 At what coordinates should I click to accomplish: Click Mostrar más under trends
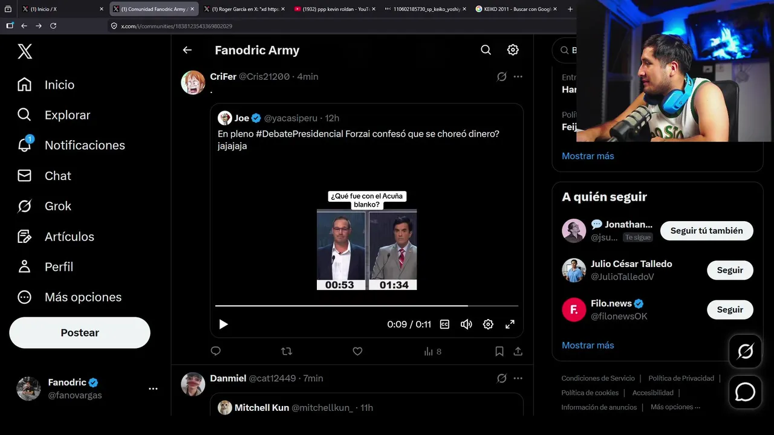pyautogui.click(x=588, y=156)
